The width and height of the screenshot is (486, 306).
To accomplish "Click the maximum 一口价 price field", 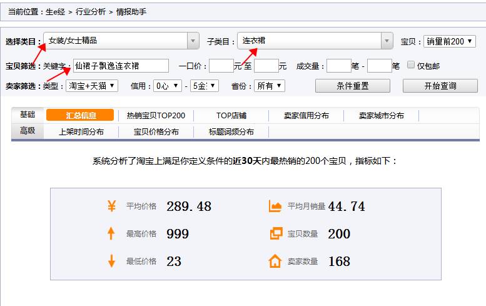I will pos(266,66).
